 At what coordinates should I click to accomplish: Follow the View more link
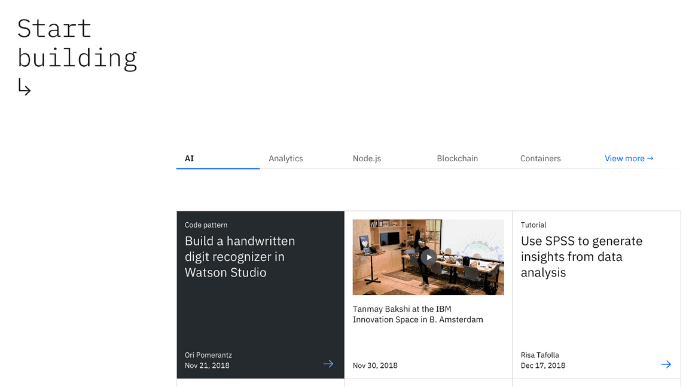click(x=629, y=158)
